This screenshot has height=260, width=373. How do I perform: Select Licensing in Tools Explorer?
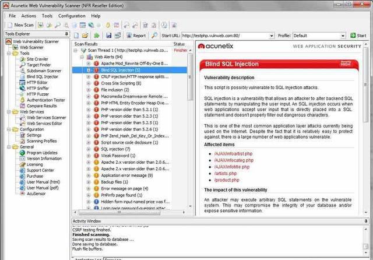pyautogui.click(x=35, y=164)
